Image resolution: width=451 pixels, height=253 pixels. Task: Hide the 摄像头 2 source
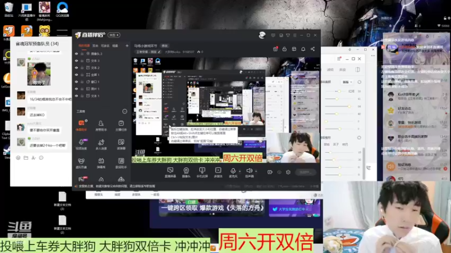point(77,53)
